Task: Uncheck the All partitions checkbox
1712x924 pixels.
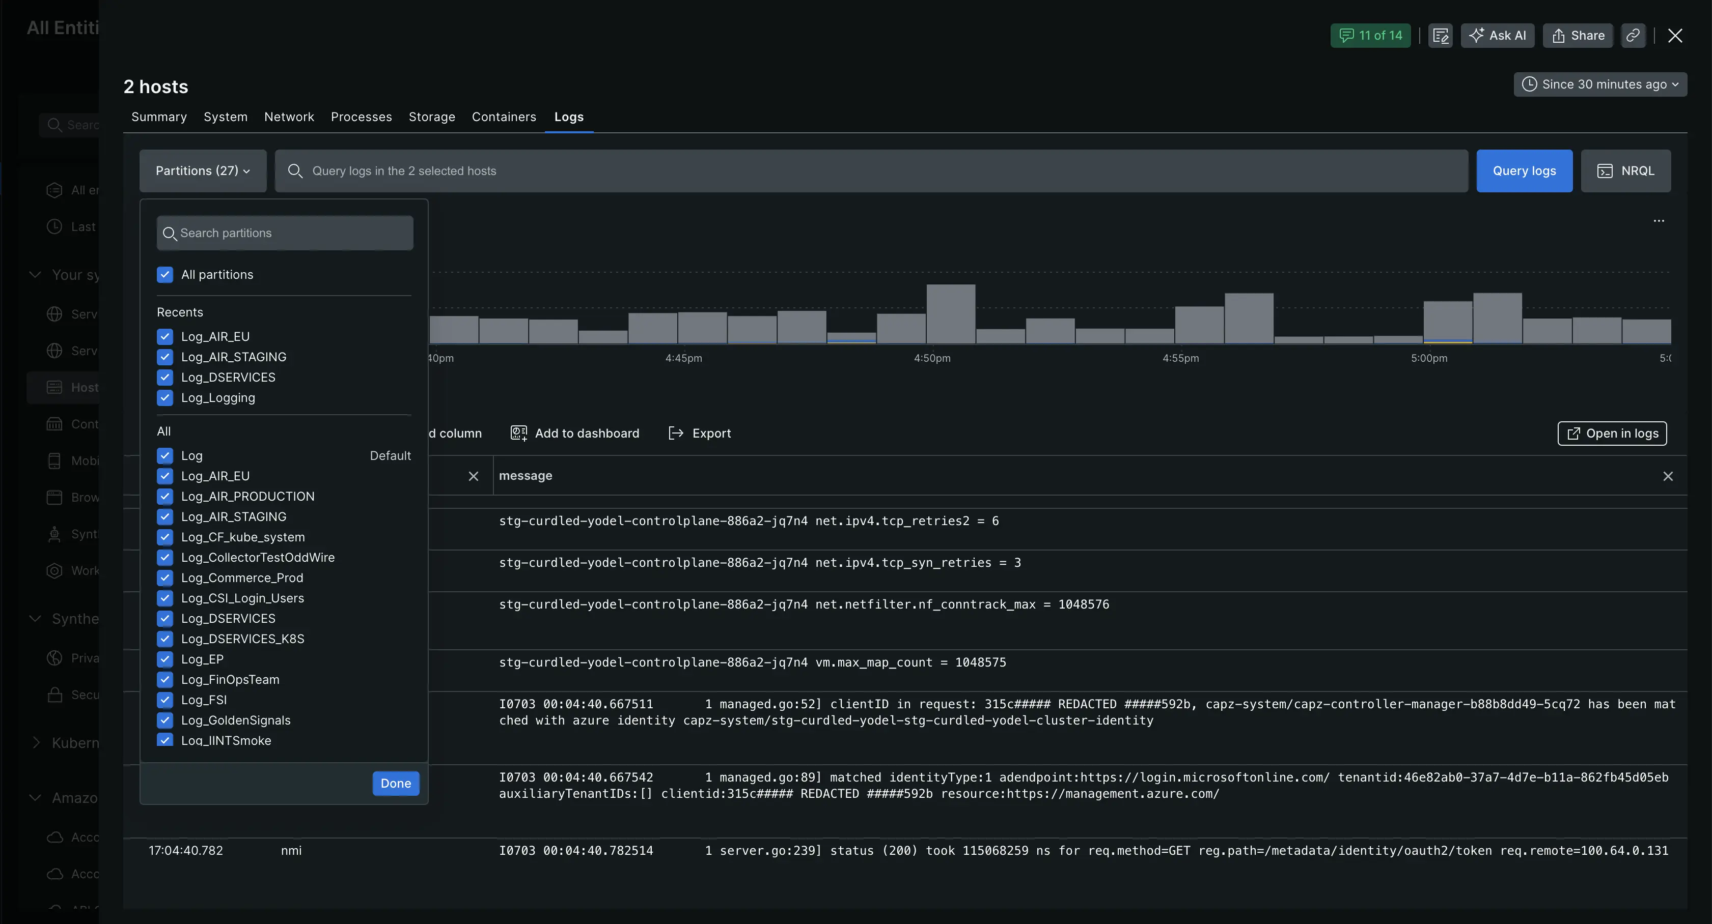Action: (165, 274)
